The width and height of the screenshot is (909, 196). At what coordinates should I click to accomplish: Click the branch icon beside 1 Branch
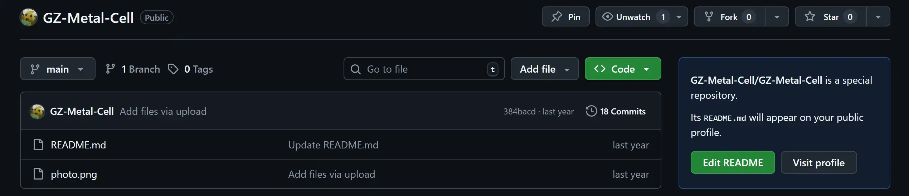pos(111,69)
